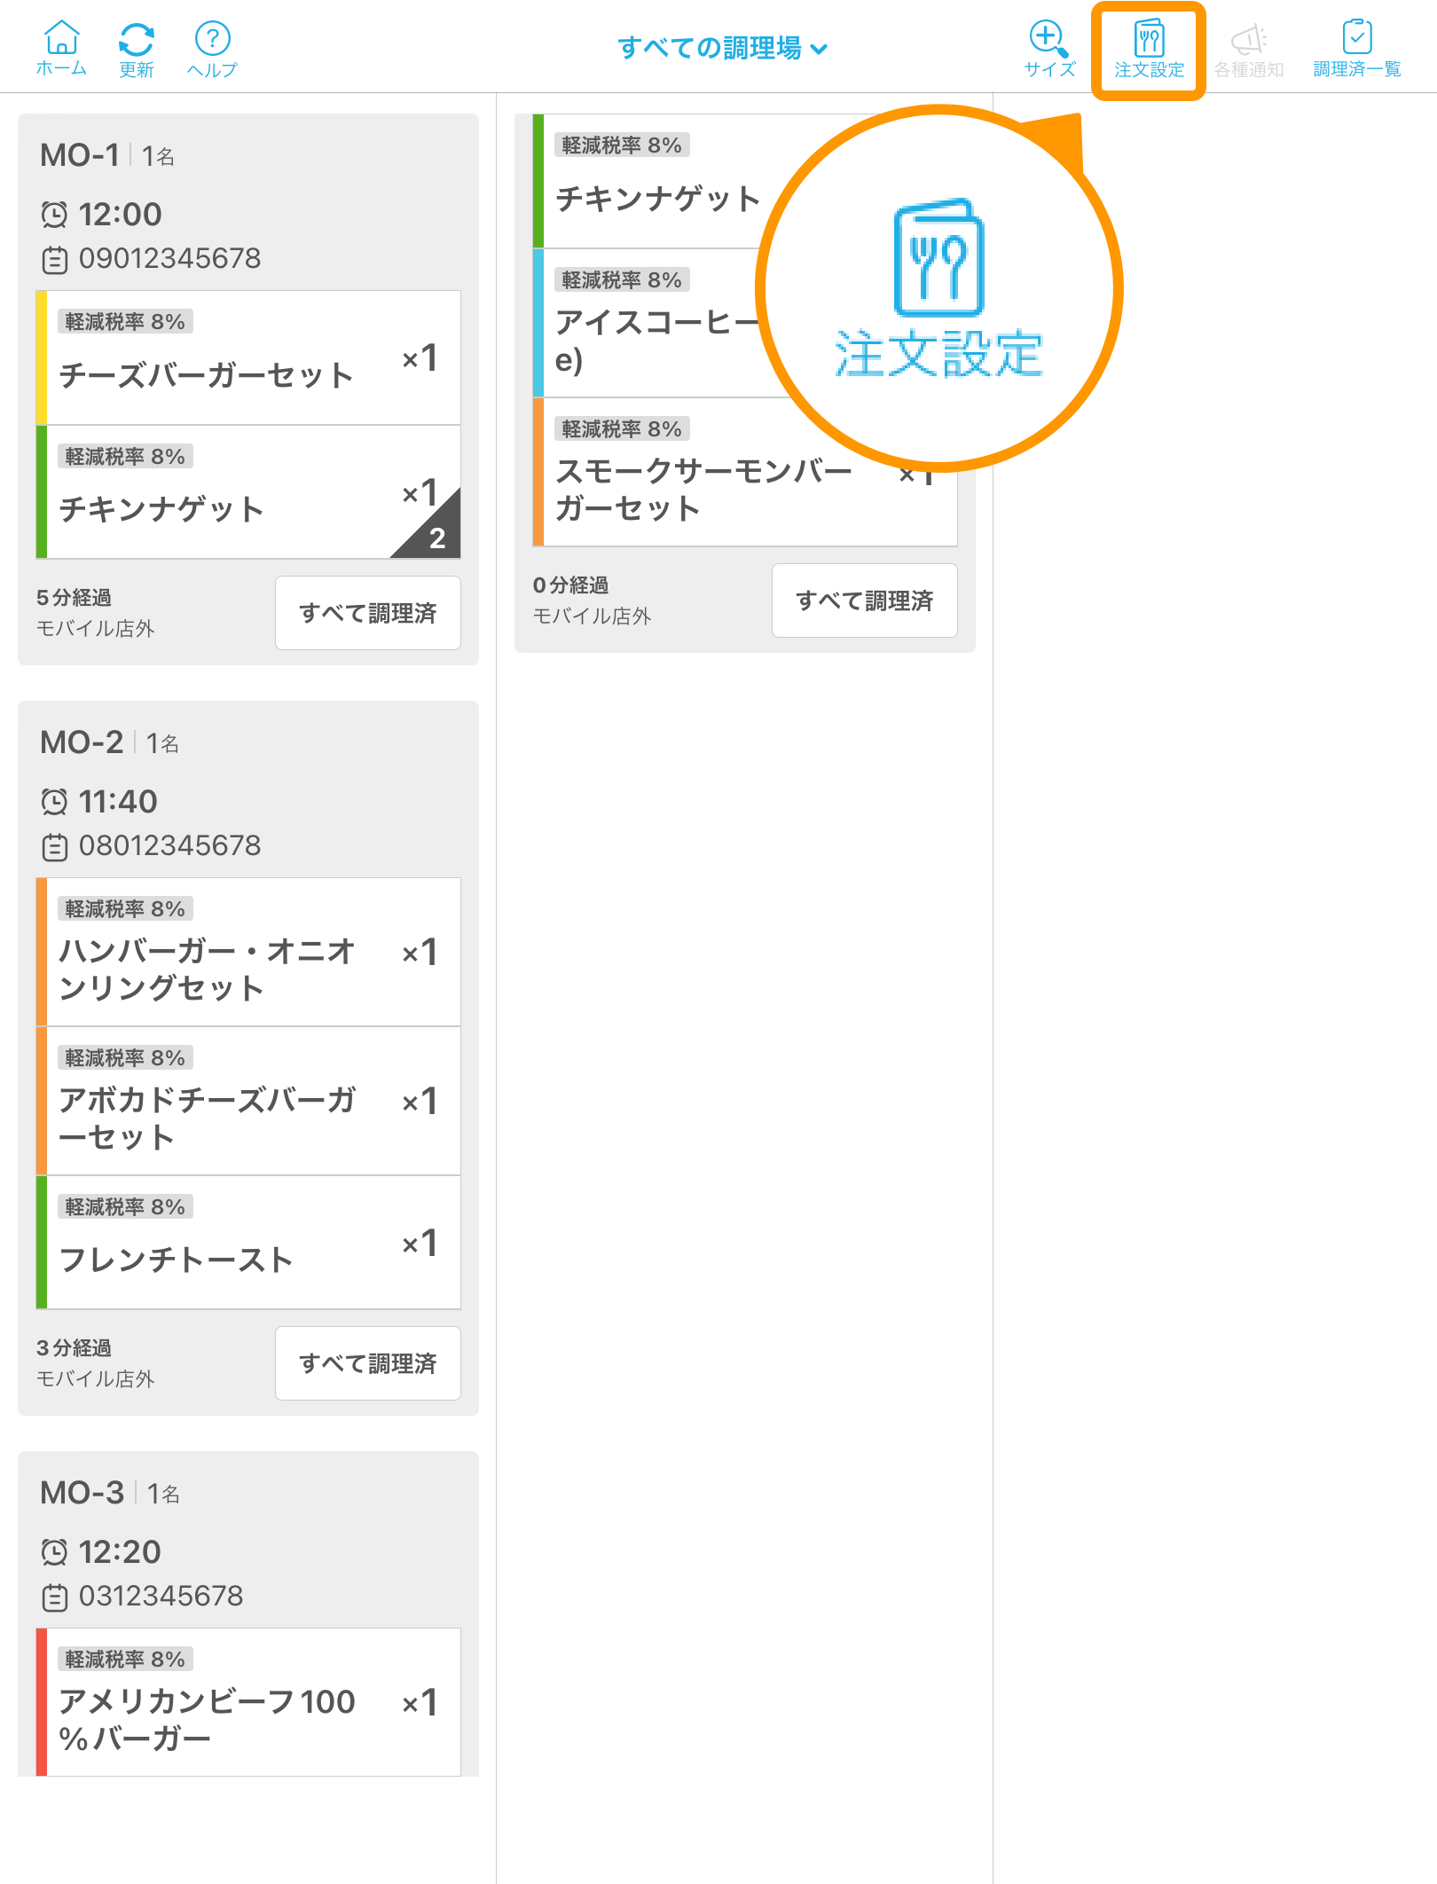Tap the 5分経過 elapsed label
The image size is (1437, 1884).
[74, 598]
